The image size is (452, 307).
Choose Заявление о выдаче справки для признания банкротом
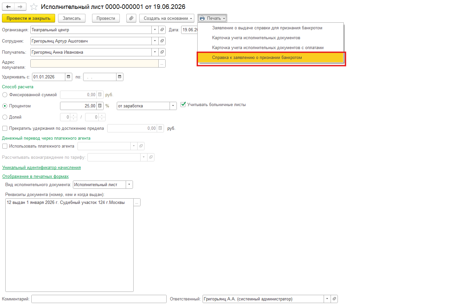271,28
